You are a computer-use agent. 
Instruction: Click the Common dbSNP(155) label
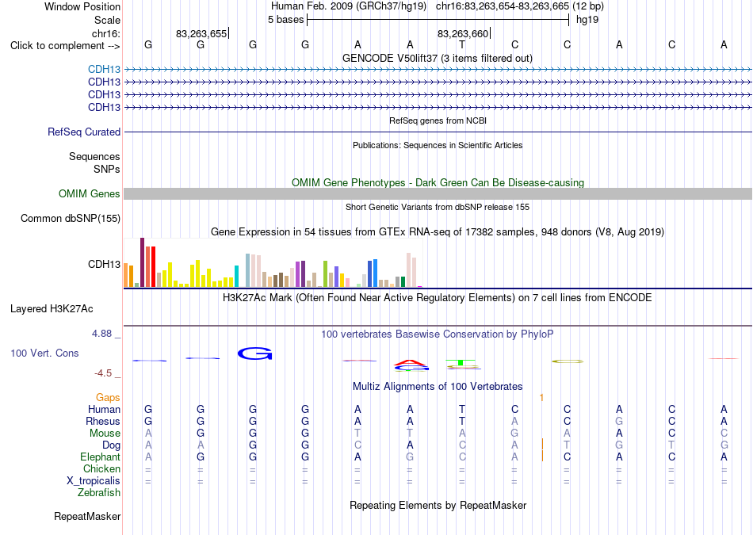[71, 219]
